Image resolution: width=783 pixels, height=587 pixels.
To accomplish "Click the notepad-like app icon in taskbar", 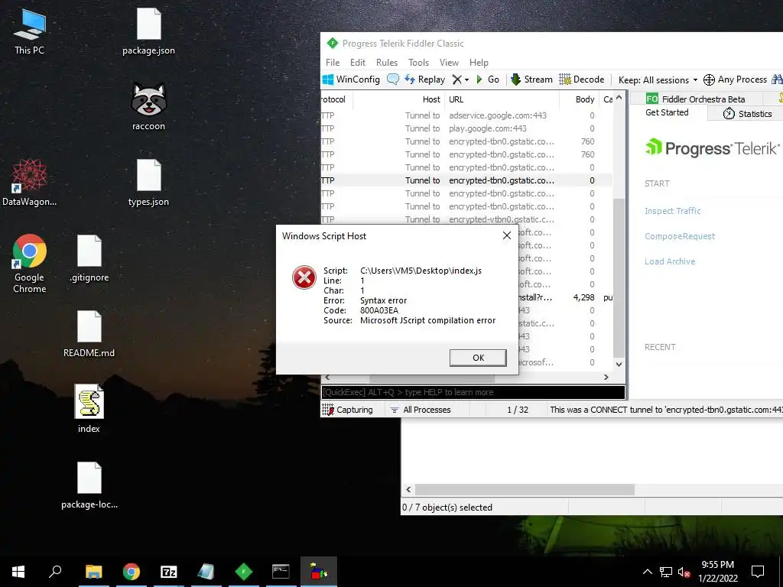I will [206, 572].
